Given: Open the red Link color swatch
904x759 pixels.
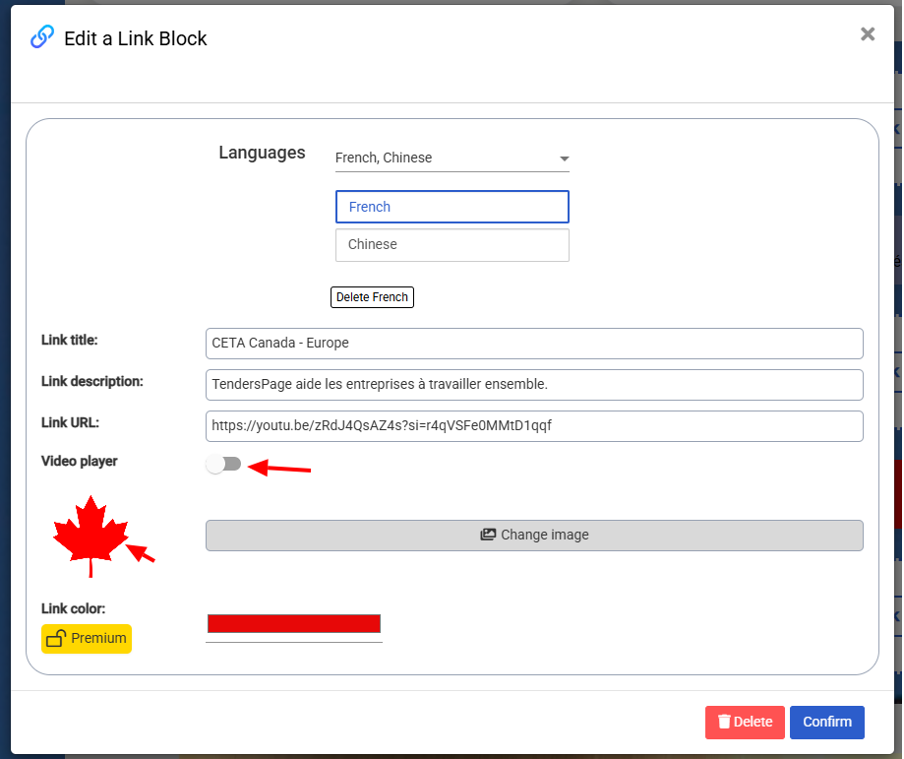Looking at the screenshot, I should tap(293, 623).
